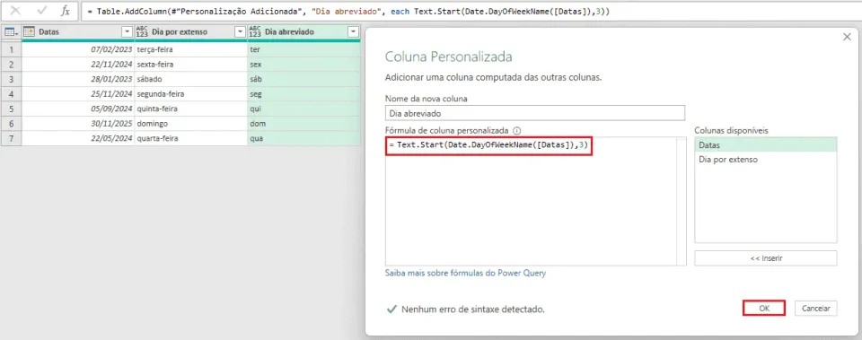Image resolution: width=862 pixels, height=340 pixels.
Task: Click the cell 25/11/2024
Action: click(78, 94)
